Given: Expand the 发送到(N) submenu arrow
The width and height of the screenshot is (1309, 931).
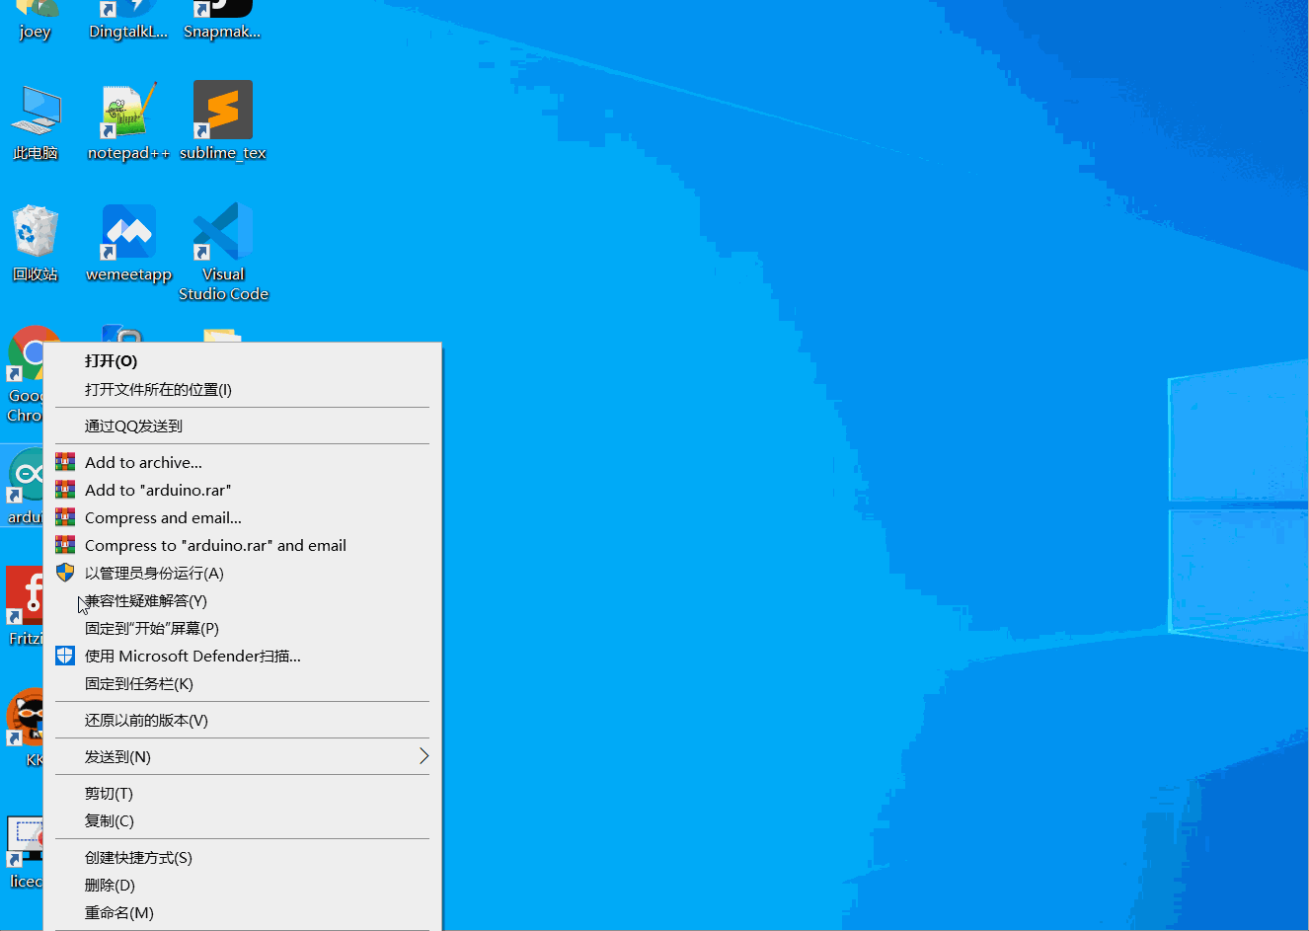Looking at the screenshot, I should coord(423,756).
